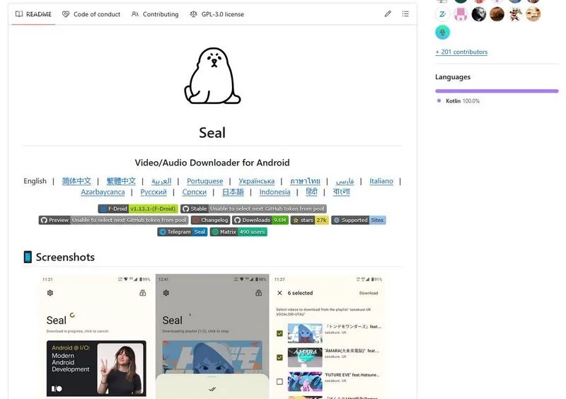The height and width of the screenshot is (399, 566).
Task: Click the Screenshots section heading
Action: (x=59, y=257)
